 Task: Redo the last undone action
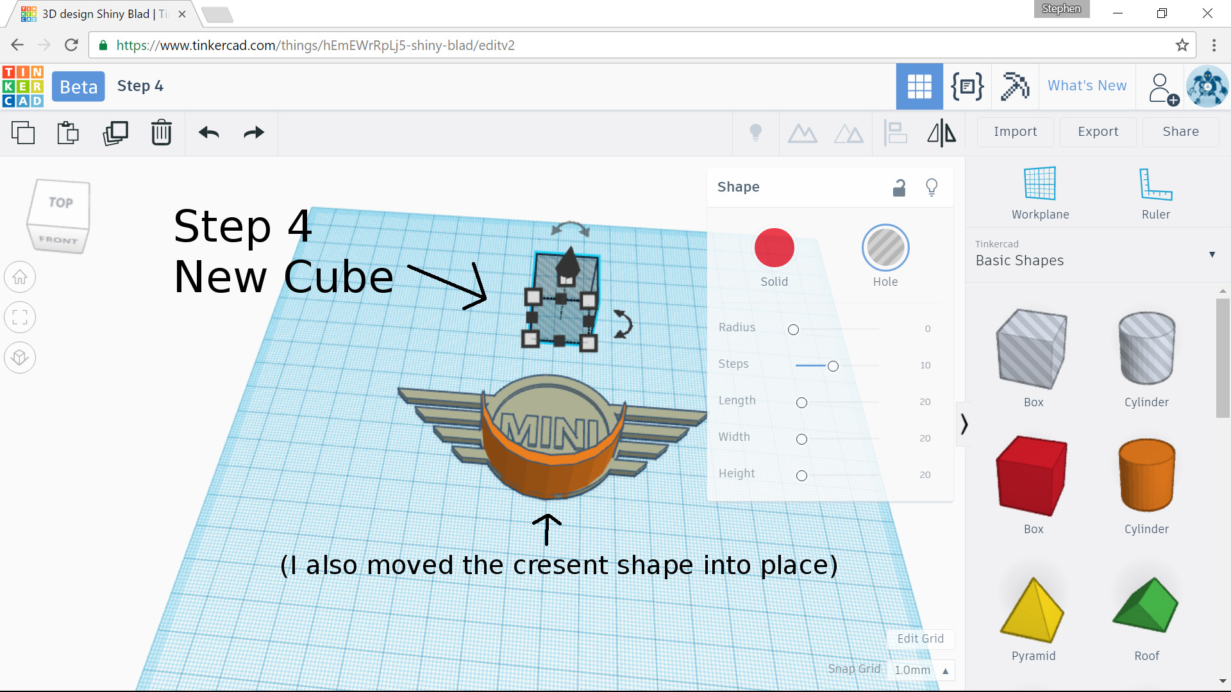coord(254,133)
